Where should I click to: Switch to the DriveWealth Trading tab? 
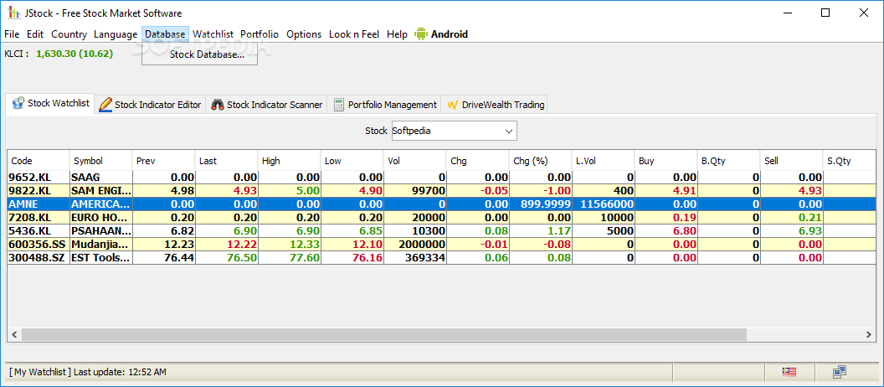[495, 105]
